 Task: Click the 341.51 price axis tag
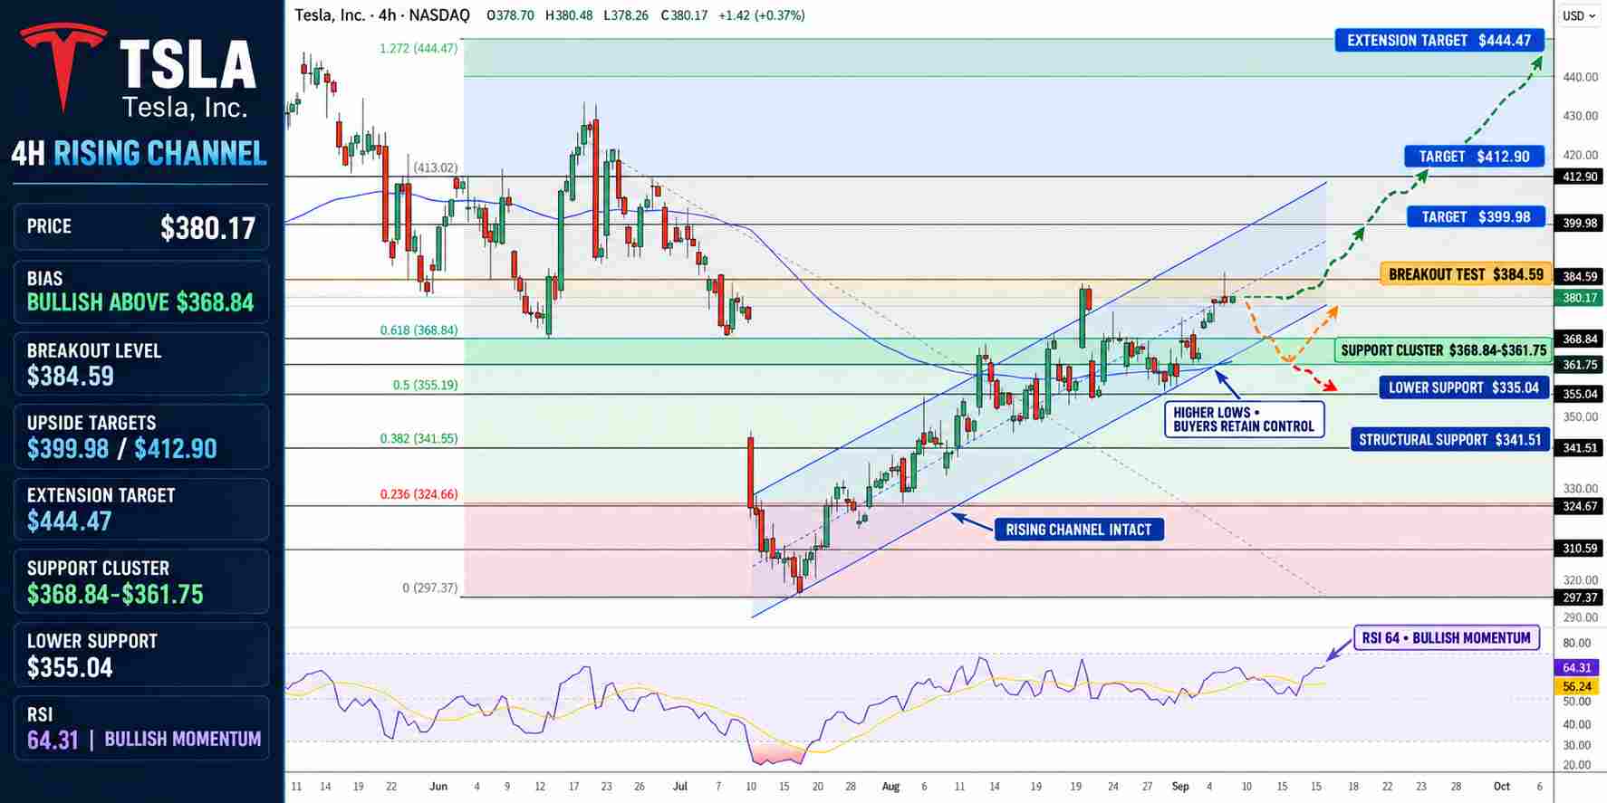coord(1579,447)
